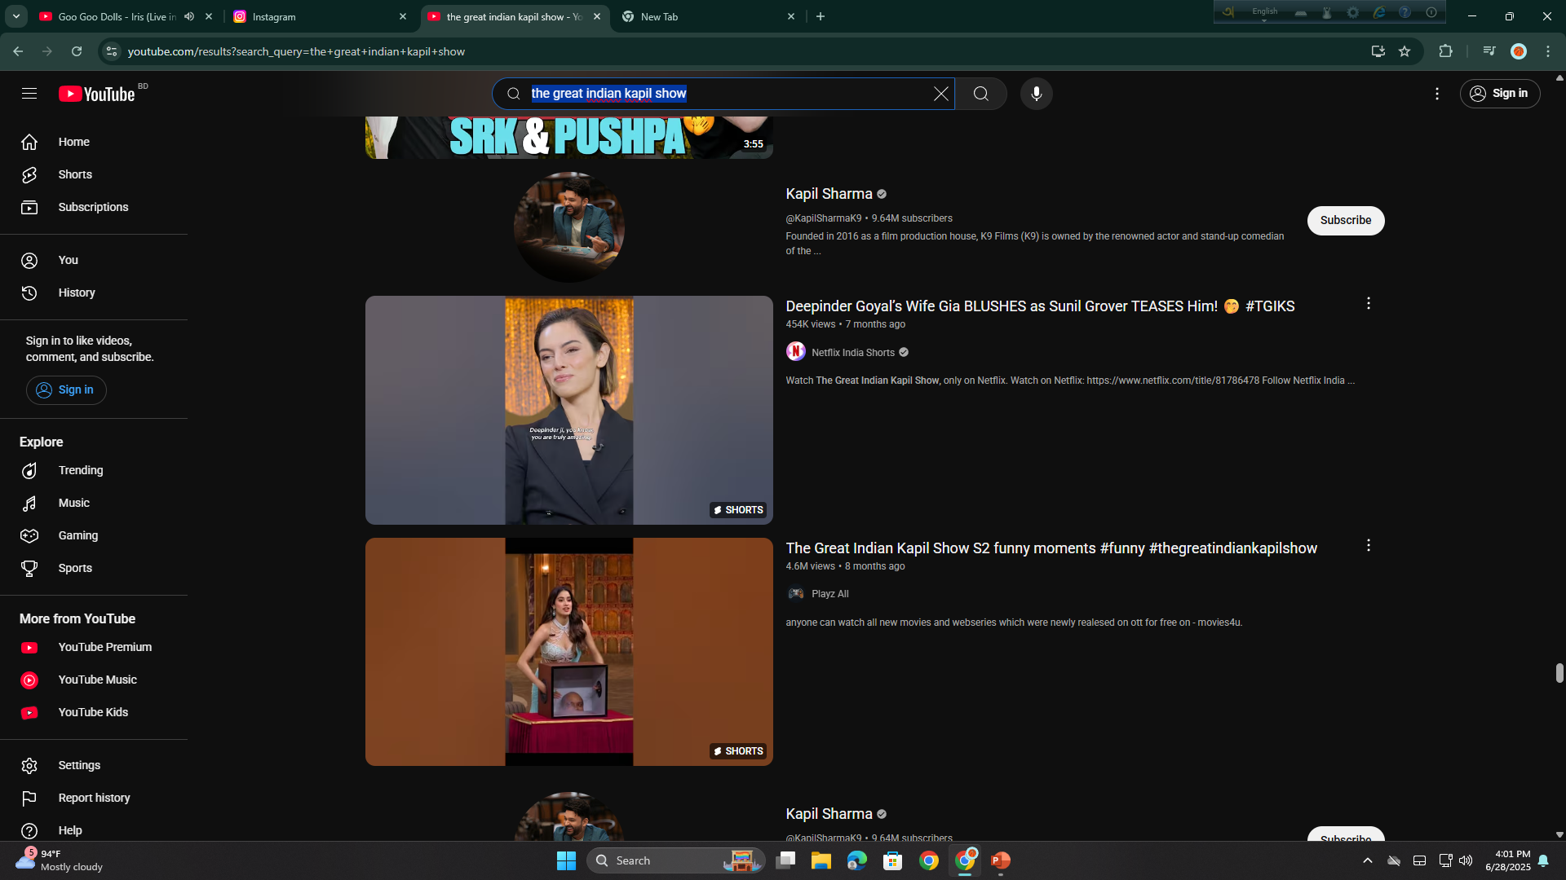Click the page vertical scrollbar thumb
Image resolution: width=1566 pixels, height=880 pixels.
[1559, 673]
